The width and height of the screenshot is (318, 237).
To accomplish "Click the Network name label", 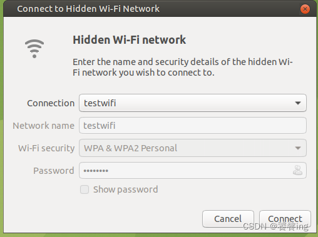I will [x=43, y=126].
